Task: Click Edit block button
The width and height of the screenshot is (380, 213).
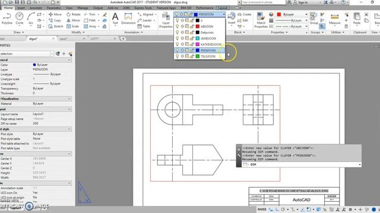Action: [243, 21]
